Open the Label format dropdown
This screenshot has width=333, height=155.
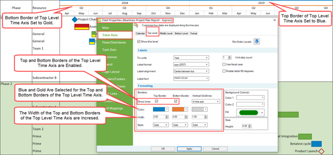(191, 65)
